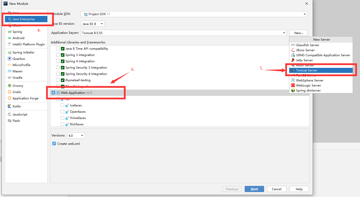Enable Primefaces framework
This screenshot has height=197, width=360.
[x=62, y=118]
